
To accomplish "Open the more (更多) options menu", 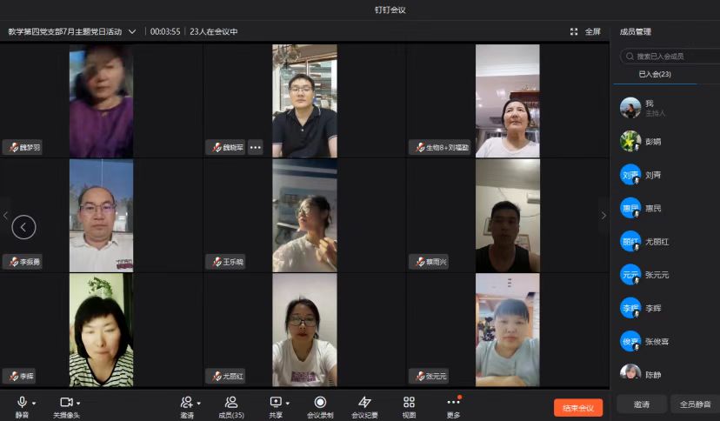I will pyautogui.click(x=453, y=402).
